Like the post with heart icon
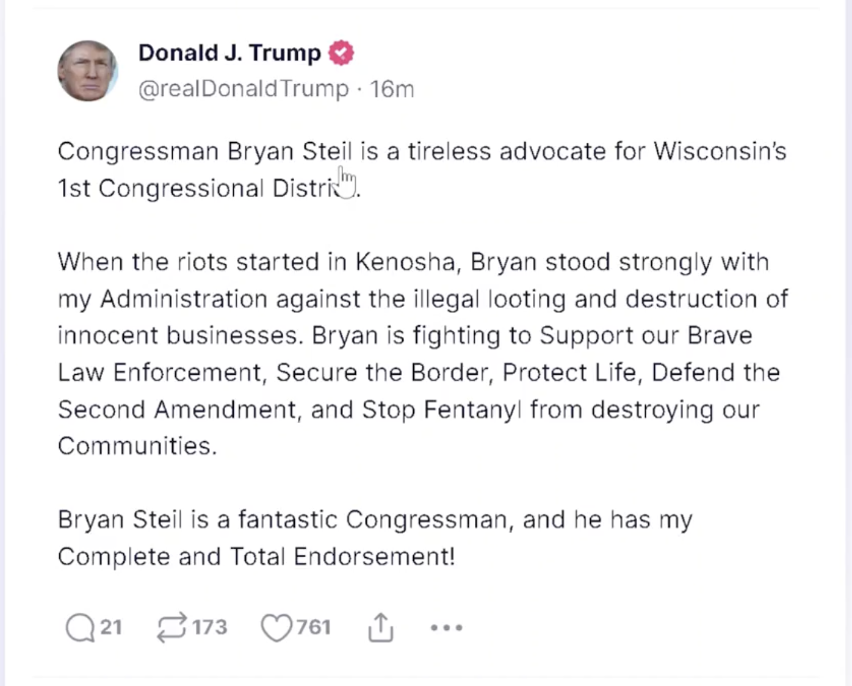This screenshot has height=686, width=852. [276, 627]
